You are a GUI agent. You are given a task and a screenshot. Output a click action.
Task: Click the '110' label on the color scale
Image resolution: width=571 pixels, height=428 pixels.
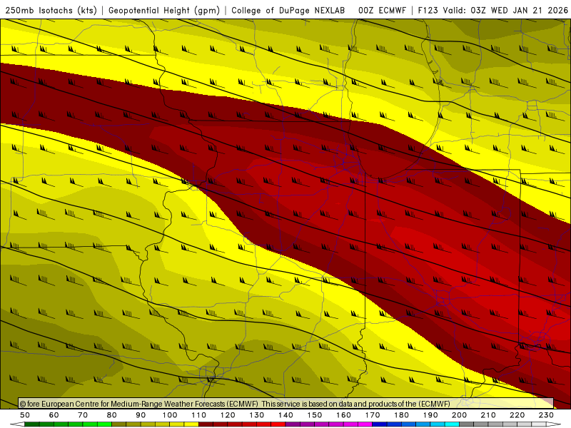pyautogui.click(x=198, y=415)
